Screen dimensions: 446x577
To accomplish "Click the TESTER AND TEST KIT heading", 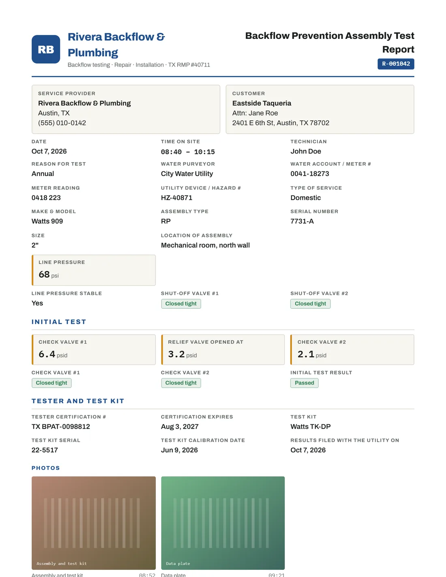I will (x=78, y=401).
